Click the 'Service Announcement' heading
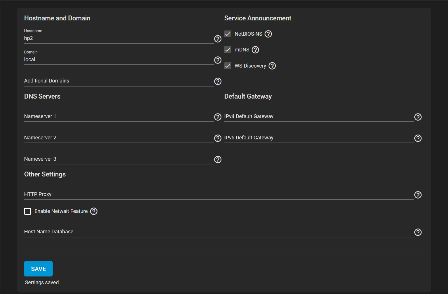 pyautogui.click(x=258, y=18)
